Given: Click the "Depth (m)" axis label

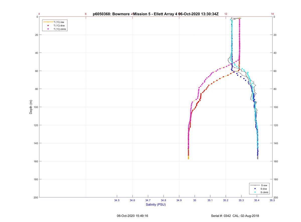Looking at the screenshot, I should tap(31, 107).
